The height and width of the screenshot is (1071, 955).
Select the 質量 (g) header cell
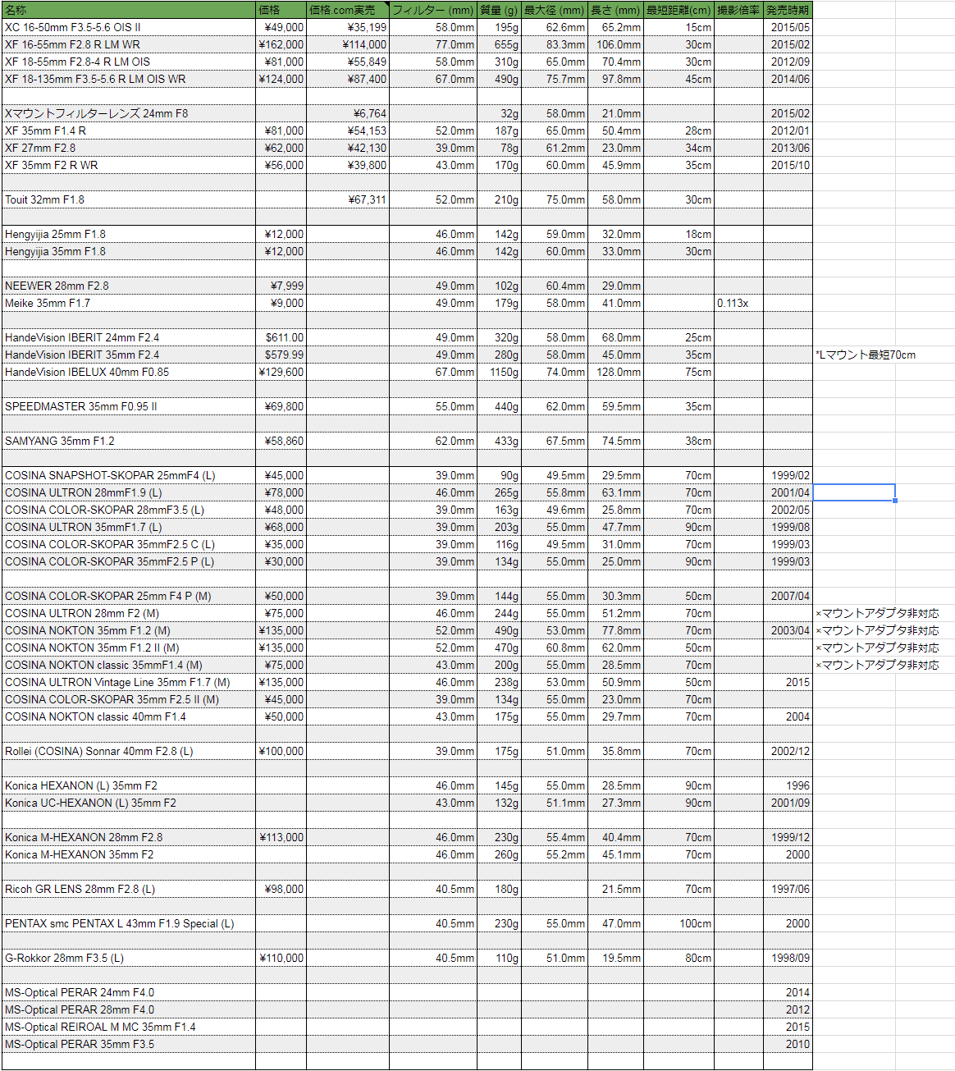(x=499, y=10)
